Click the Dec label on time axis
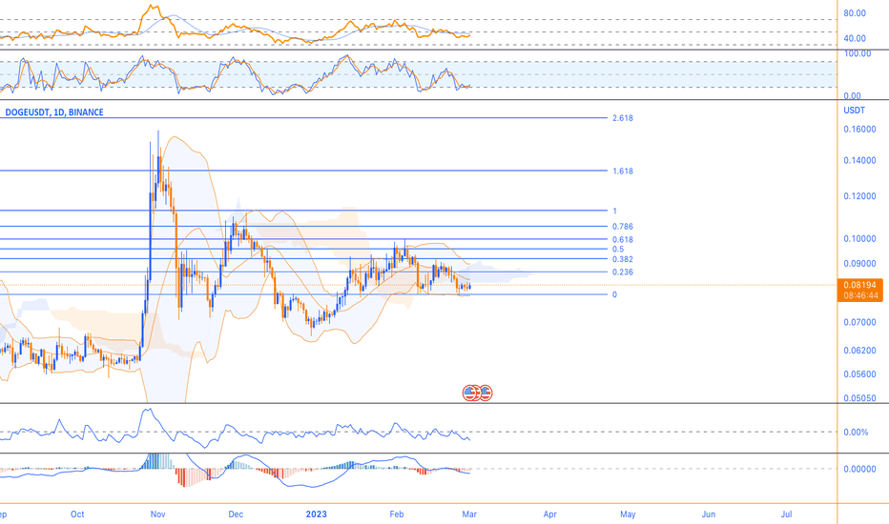This screenshot has width=889, height=524. click(236, 514)
